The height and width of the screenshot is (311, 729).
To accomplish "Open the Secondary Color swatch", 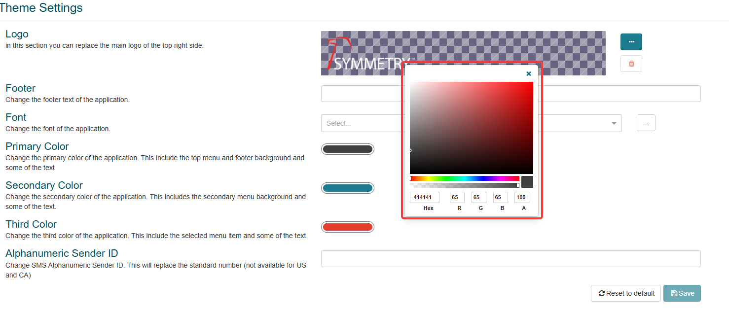I will [348, 188].
